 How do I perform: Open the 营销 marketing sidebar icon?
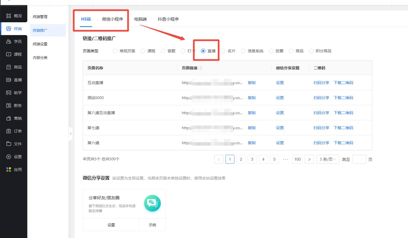(9, 118)
